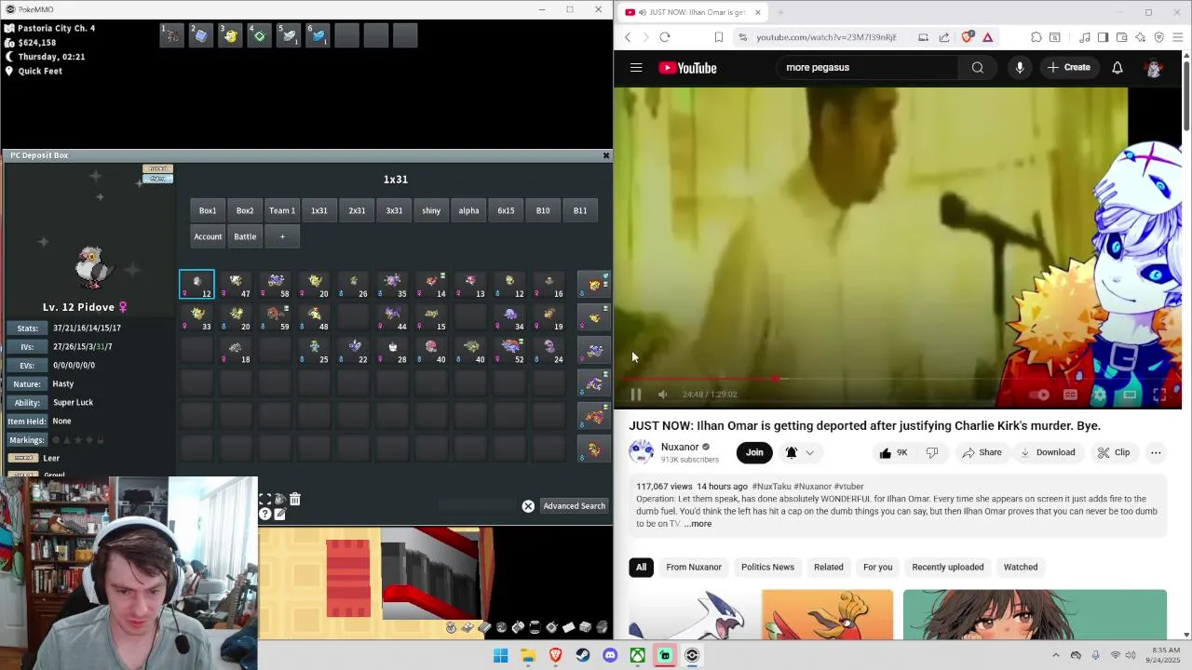Toggle the PC box selection frame icon
Screen dimensions: 1192x670
tap(265, 500)
